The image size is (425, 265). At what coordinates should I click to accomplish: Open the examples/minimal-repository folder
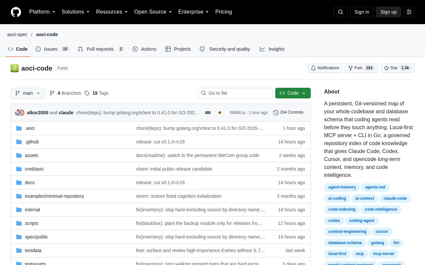[54, 196]
